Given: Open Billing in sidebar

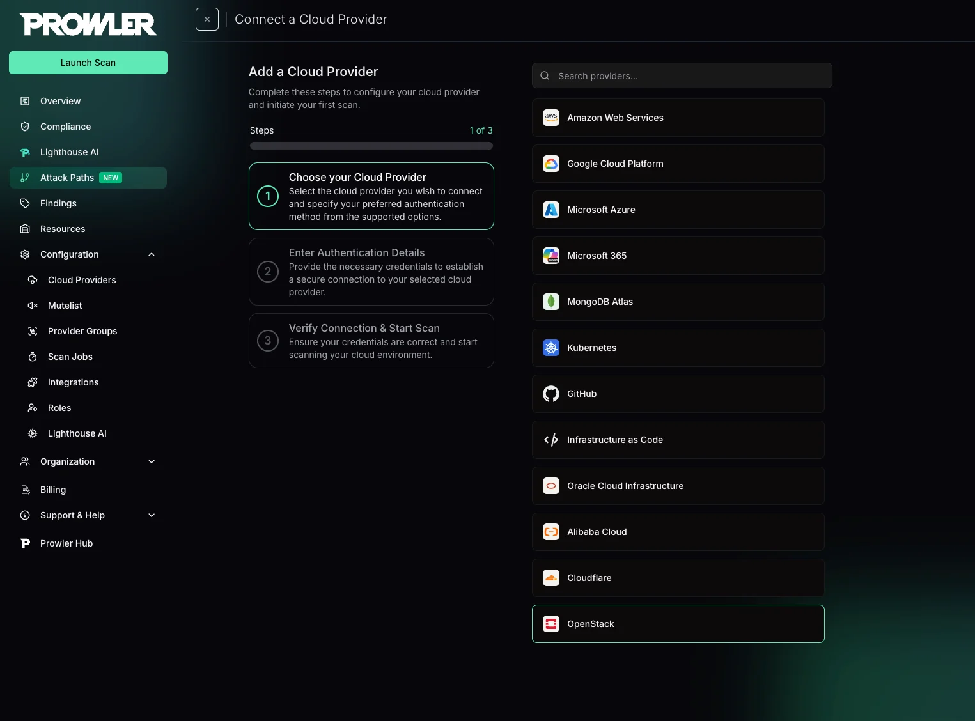Looking at the screenshot, I should 88,490.
